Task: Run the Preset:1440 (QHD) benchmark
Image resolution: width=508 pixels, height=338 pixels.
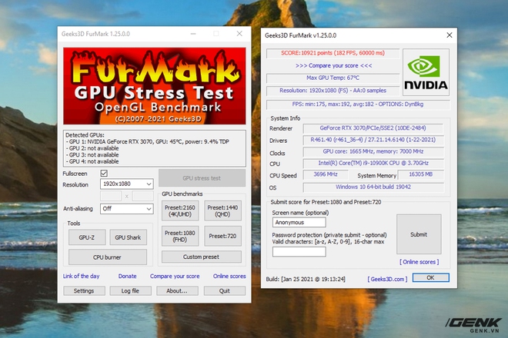Action: [222, 211]
